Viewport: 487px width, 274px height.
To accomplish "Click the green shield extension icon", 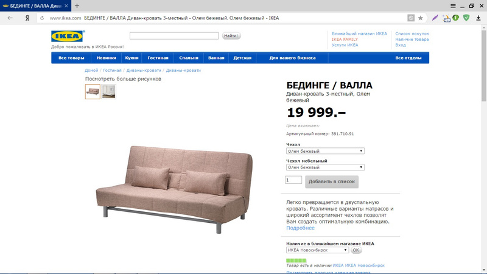I will click(x=466, y=18).
